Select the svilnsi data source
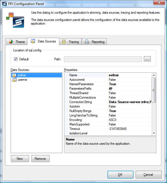This screenshot has height=183, width=167. point(36,75)
